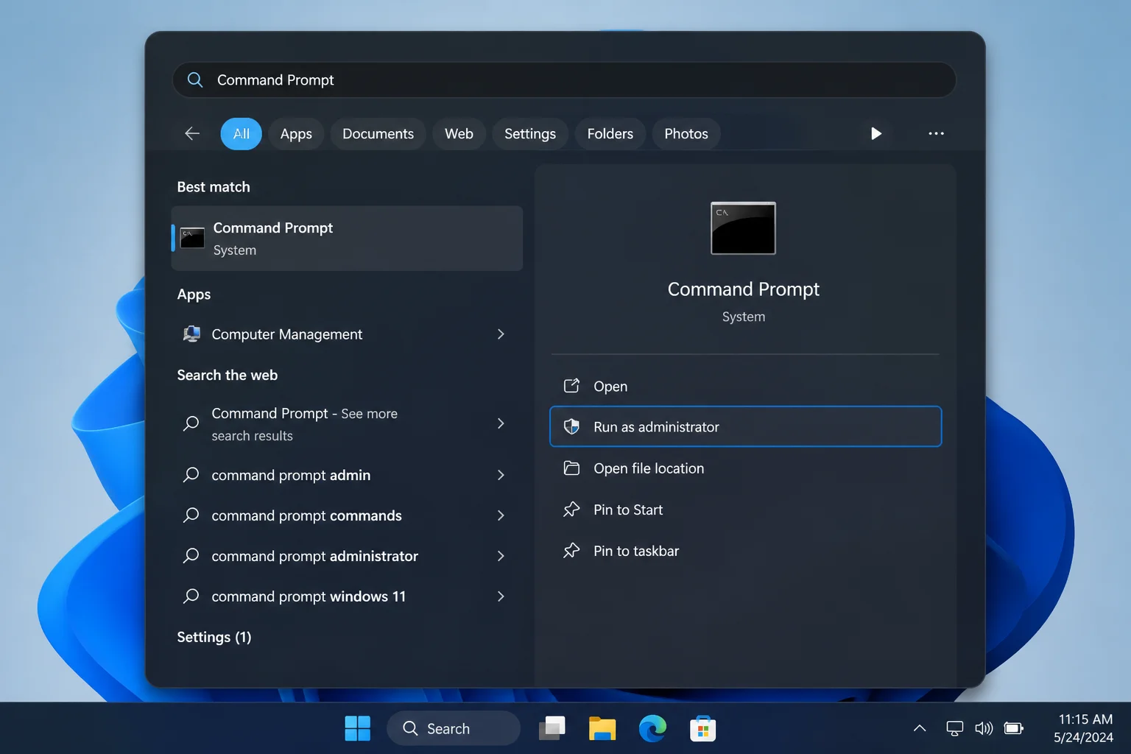Select Pin to Start
Image resolution: width=1131 pixels, height=754 pixels.
(745, 510)
